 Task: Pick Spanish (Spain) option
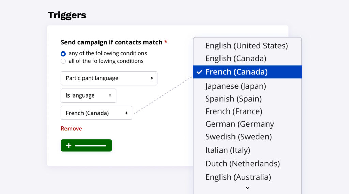pyautogui.click(x=233, y=99)
